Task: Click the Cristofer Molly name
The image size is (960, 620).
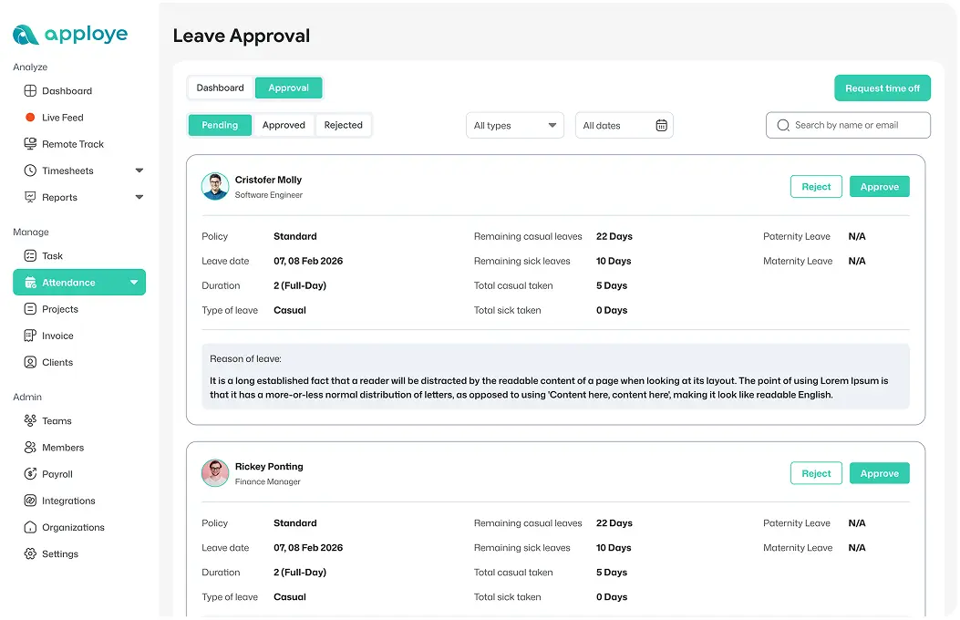Action: 268,180
